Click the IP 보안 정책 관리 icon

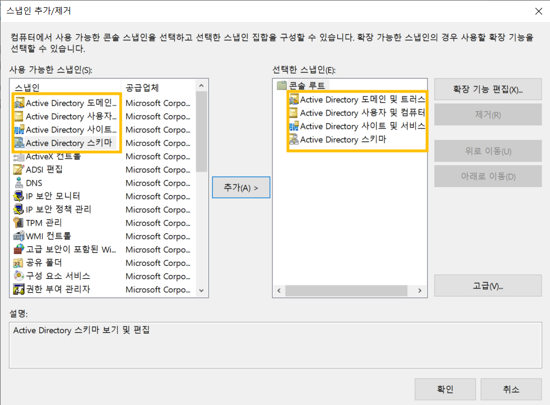pyautogui.click(x=19, y=210)
